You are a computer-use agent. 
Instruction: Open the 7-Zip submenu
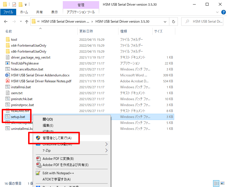72,151
